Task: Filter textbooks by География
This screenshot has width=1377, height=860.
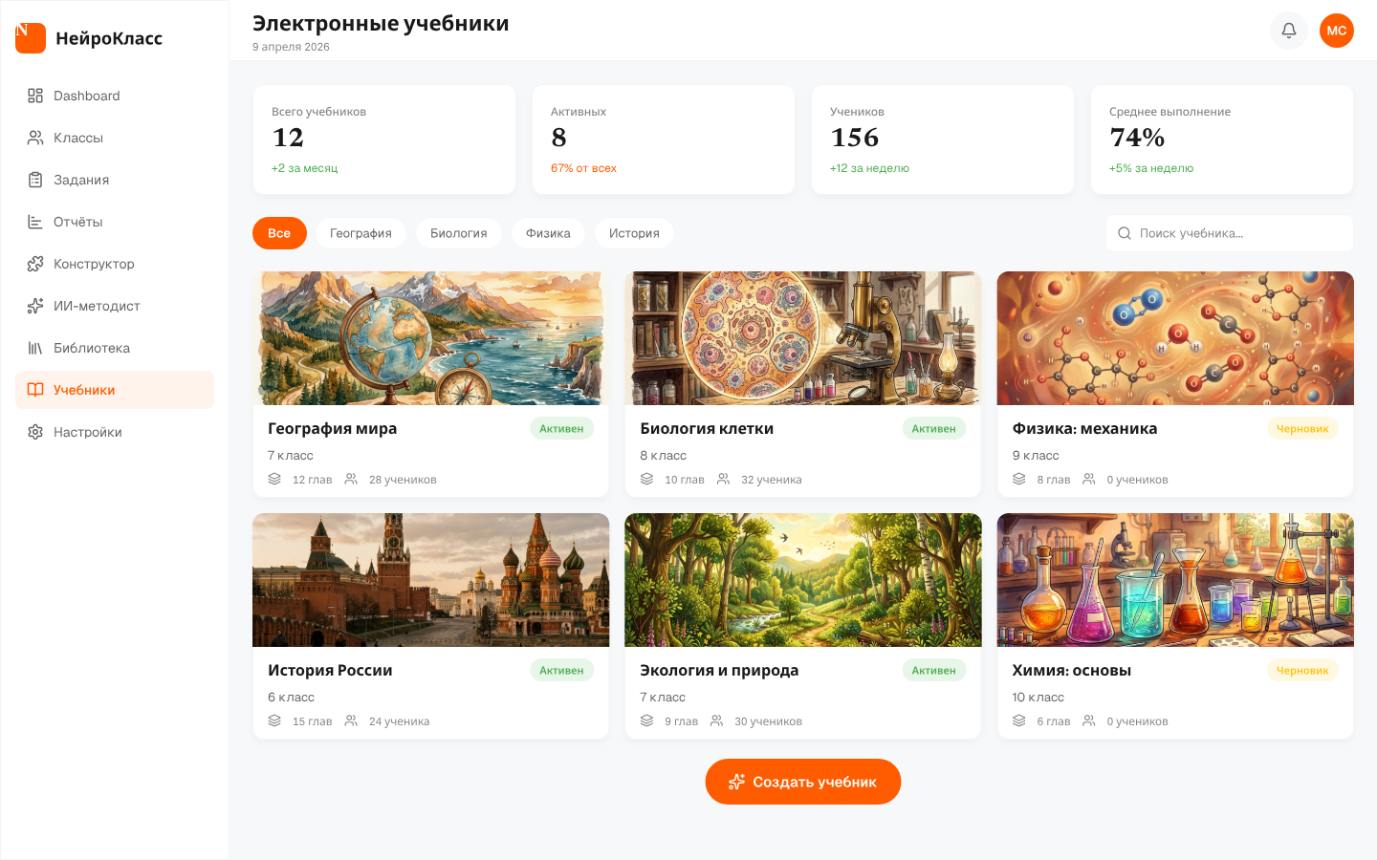Action: point(361,233)
